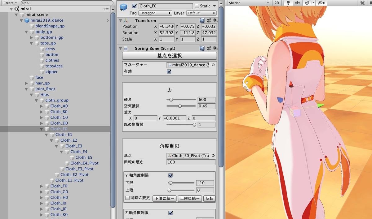Click the cube icon beside Hips
The image size is (372, 219).
tap(37, 95)
